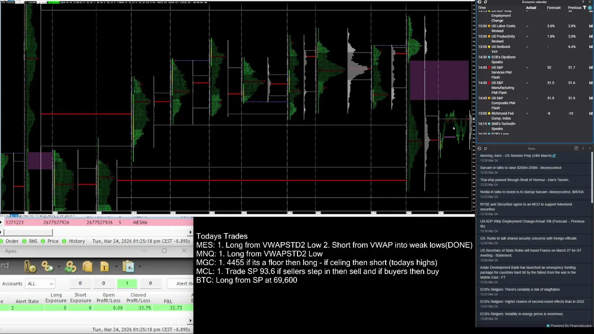This screenshot has height=334, width=594.
Task: Open Morning Juice US Session Prep headline
Action: 516,156
